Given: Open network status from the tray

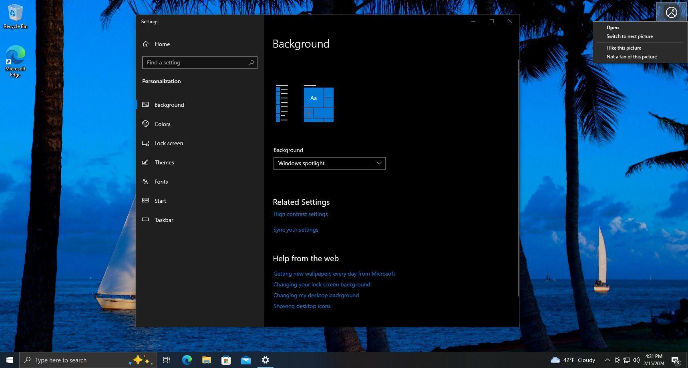Looking at the screenshot, I should (x=627, y=360).
